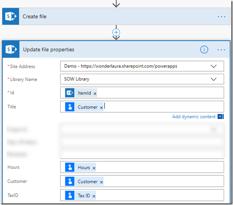Screen dimensions: 233x205
Task: Show info for Update file properties step
Action: (x=204, y=50)
